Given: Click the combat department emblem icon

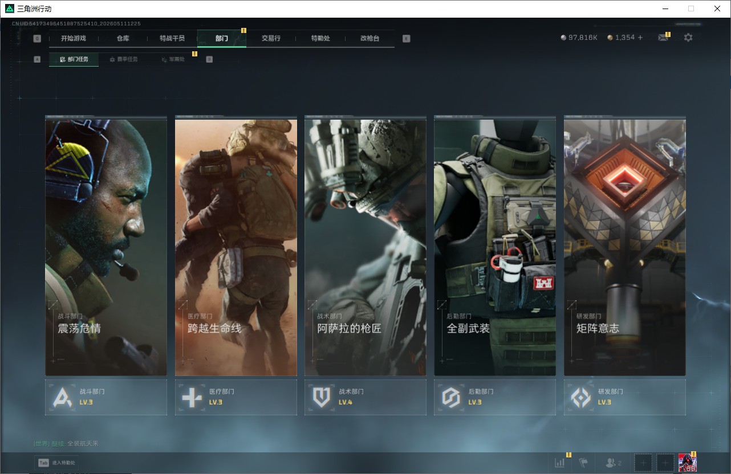Looking at the screenshot, I should click(62, 397).
